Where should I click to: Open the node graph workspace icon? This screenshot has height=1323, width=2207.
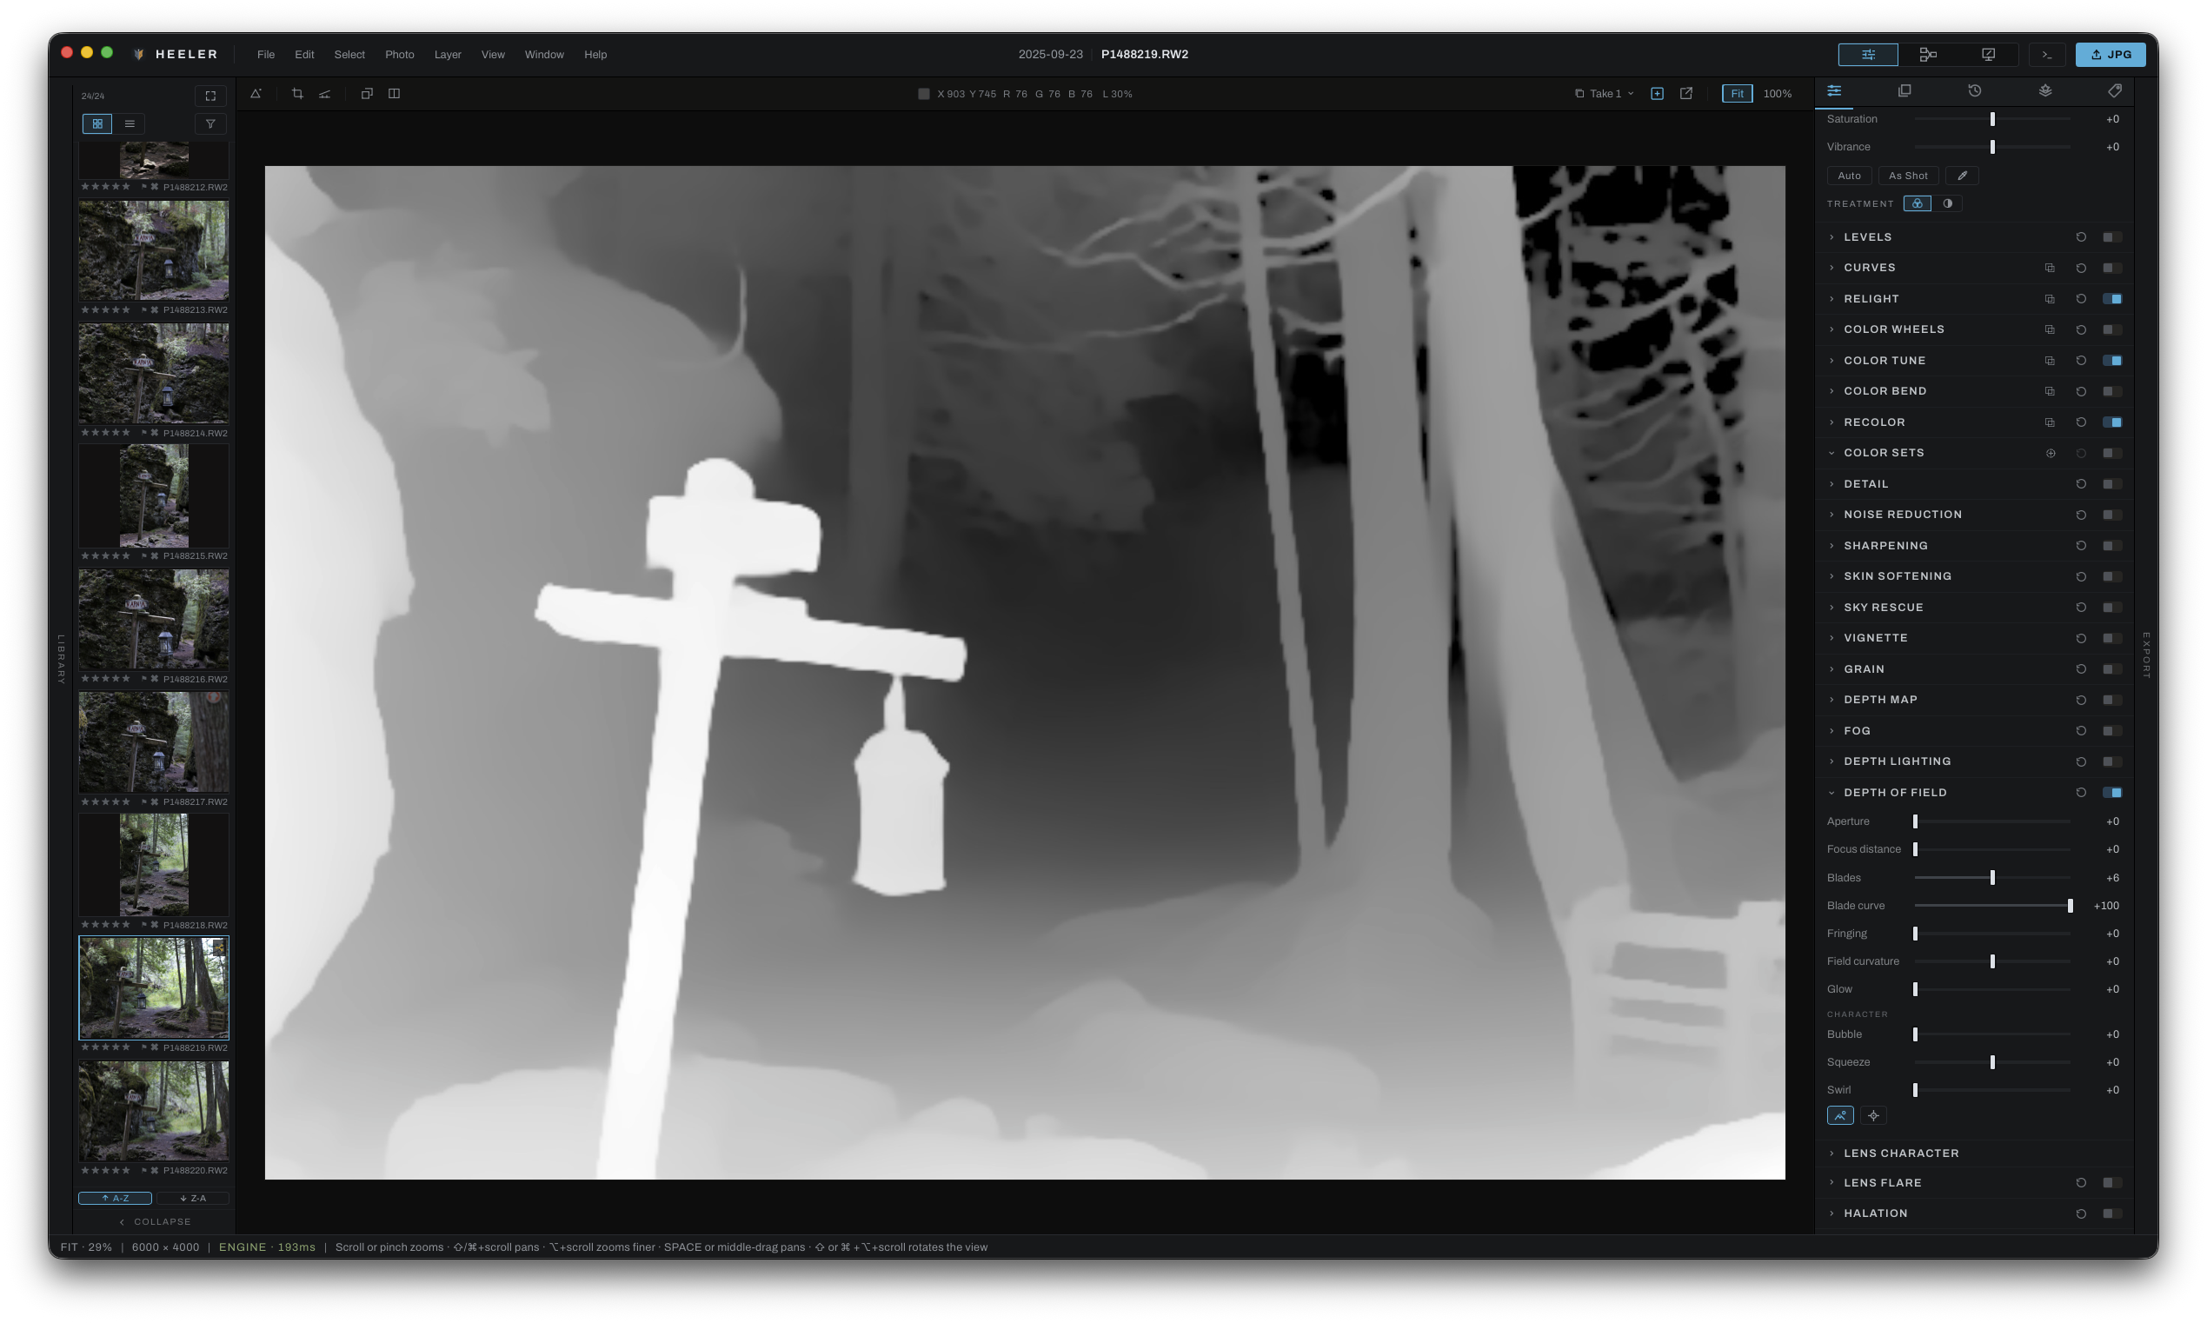(x=1928, y=55)
